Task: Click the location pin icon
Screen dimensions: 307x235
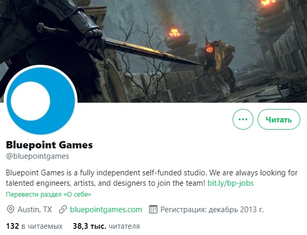Action: coord(10,210)
